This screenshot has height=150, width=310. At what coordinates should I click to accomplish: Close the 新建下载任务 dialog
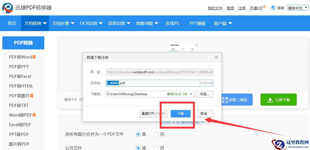click(216, 57)
